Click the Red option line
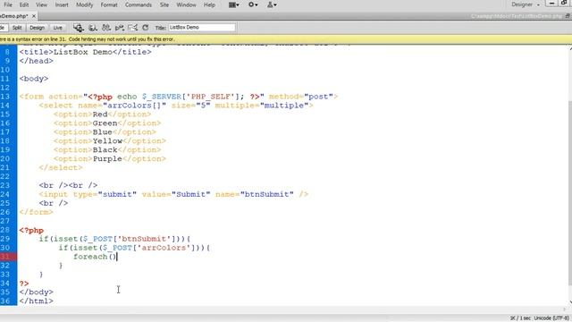 click(x=102, y=114)
